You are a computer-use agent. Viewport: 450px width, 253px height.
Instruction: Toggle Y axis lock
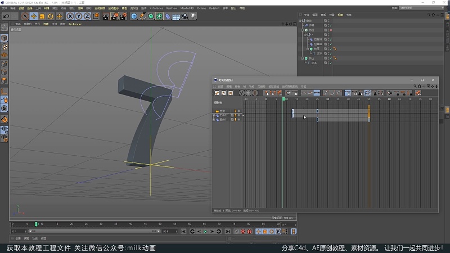79,16
